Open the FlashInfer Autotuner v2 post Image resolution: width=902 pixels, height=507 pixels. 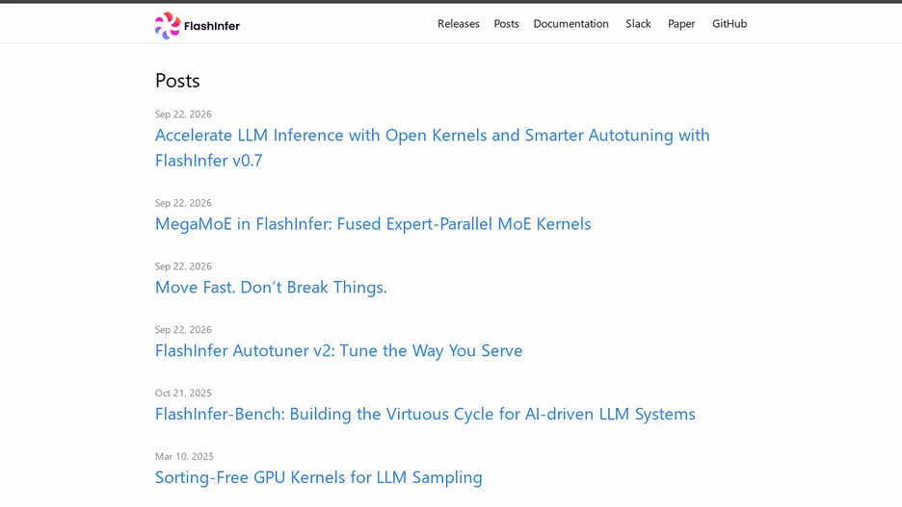[338, 350]
